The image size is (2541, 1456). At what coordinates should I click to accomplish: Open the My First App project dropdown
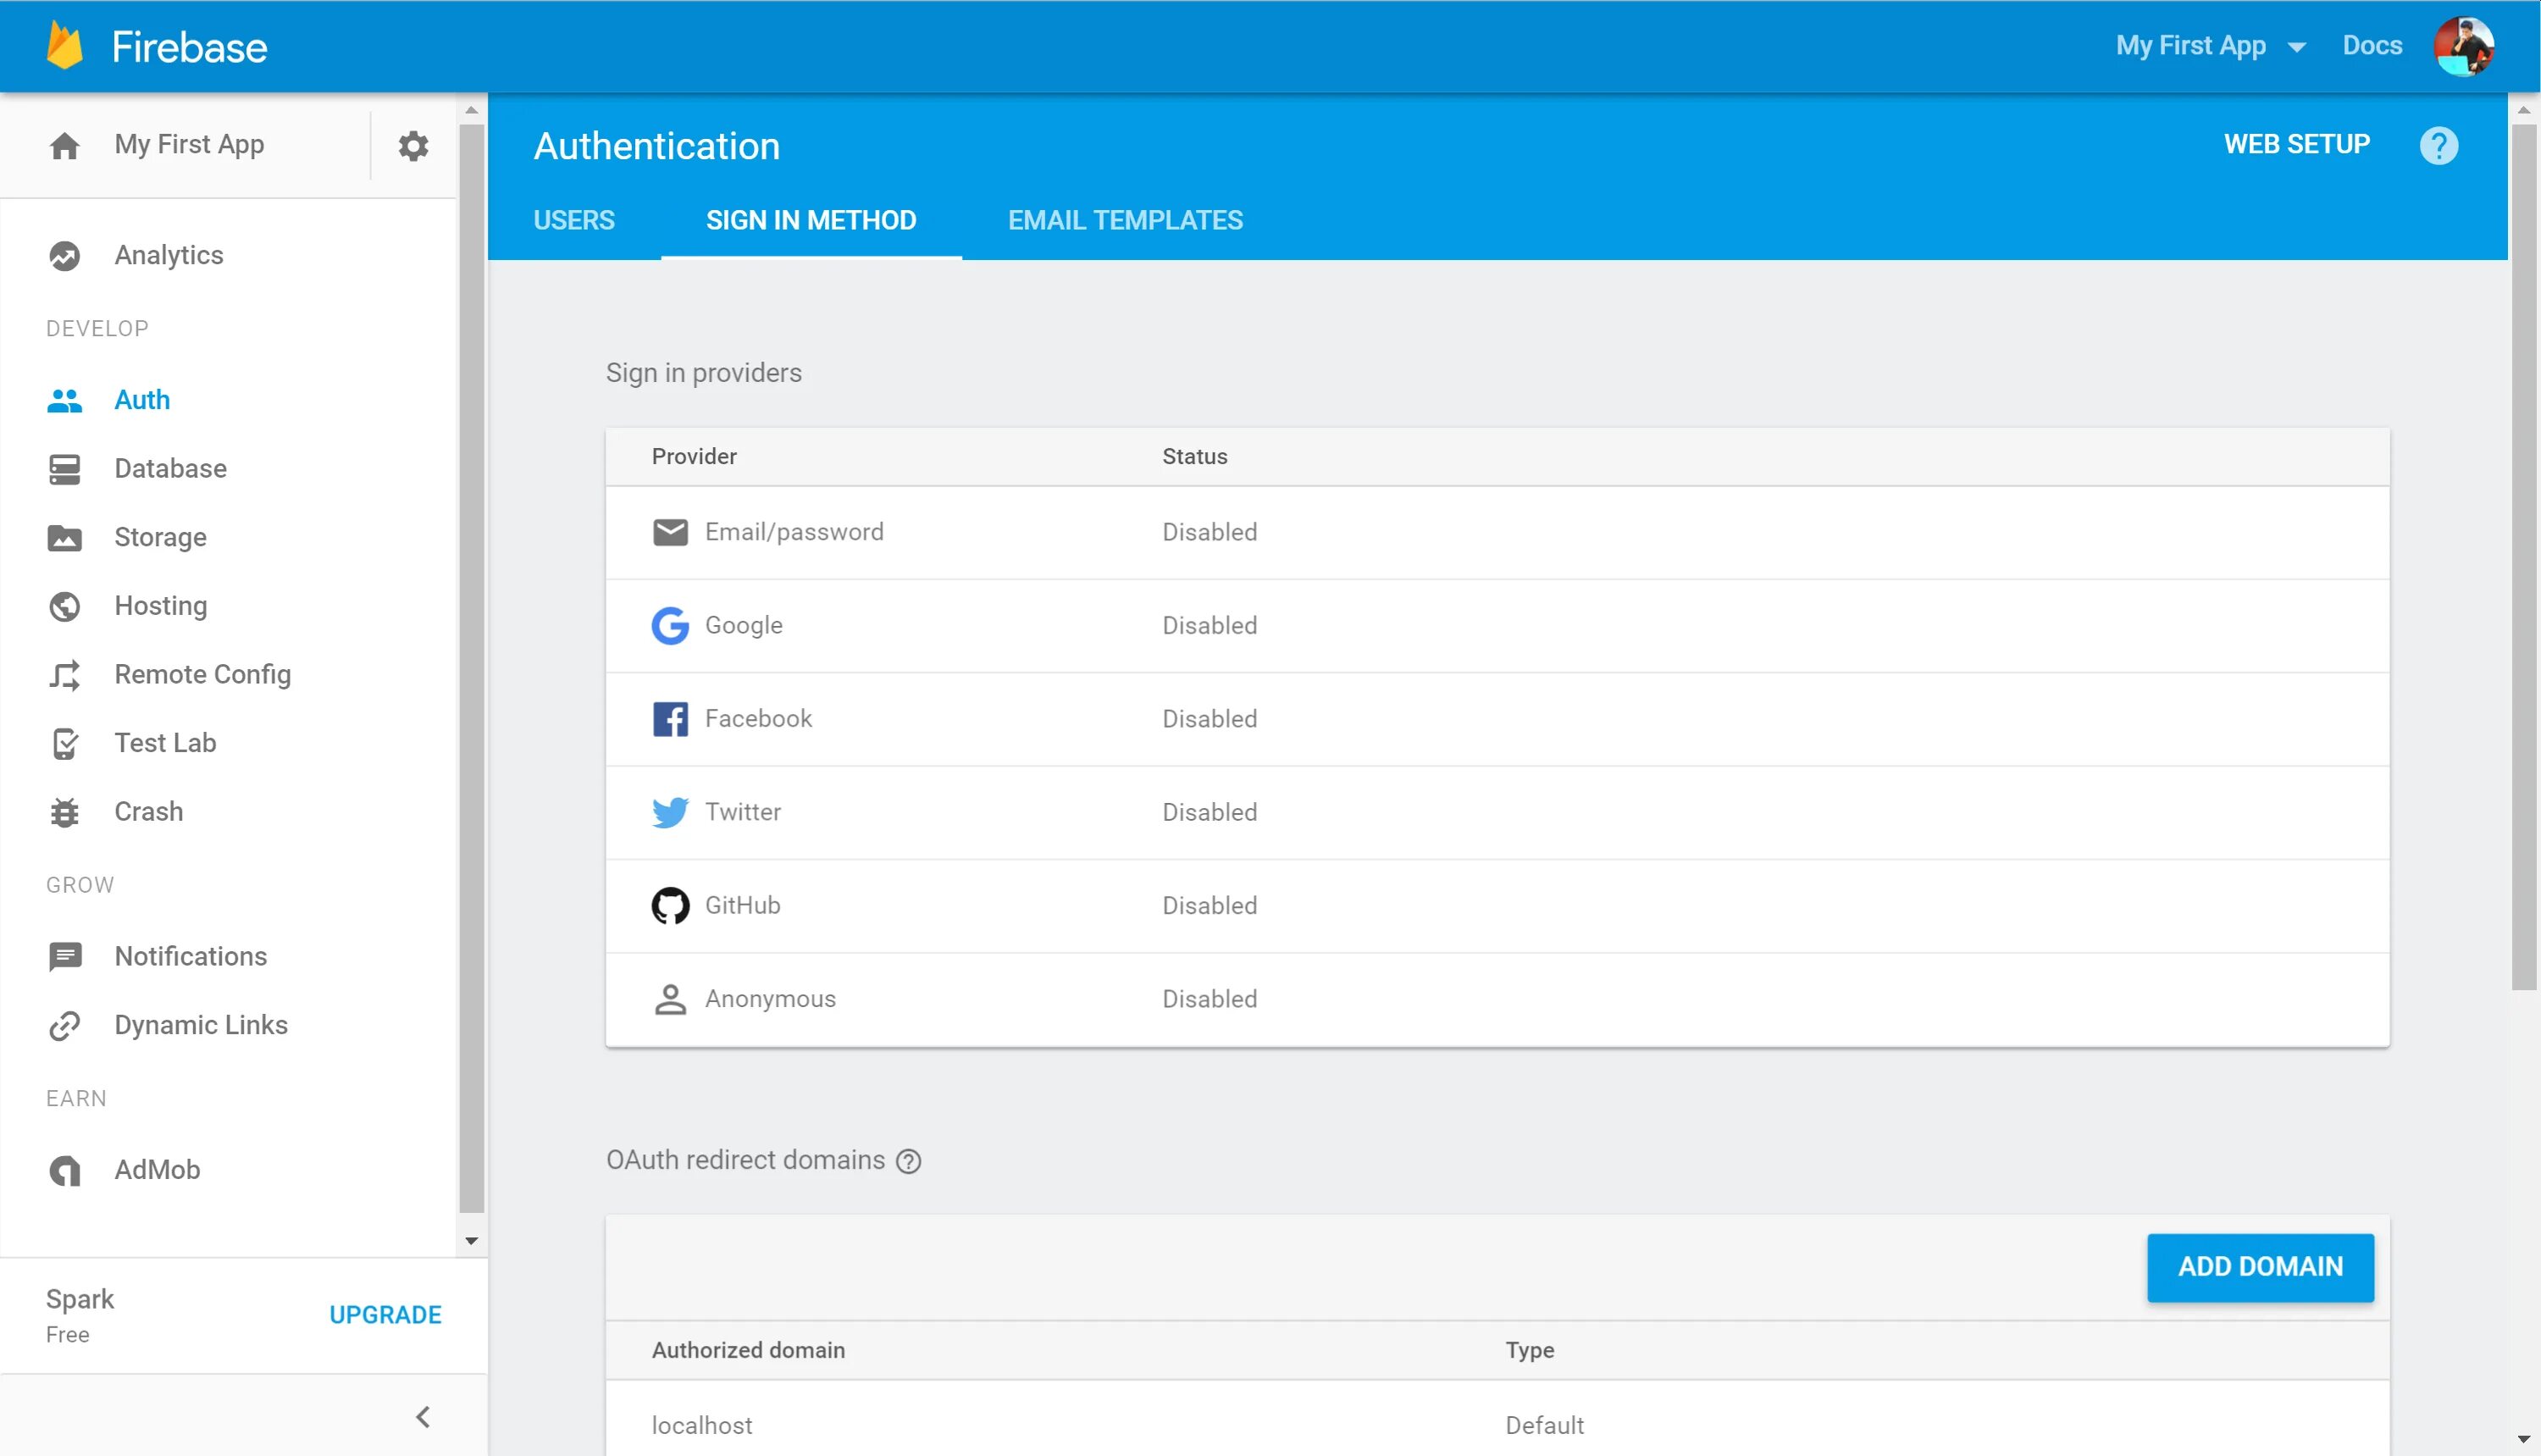[x=2210, y=46]
